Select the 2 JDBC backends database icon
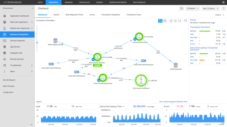227x127 pixels. (176, 65)
